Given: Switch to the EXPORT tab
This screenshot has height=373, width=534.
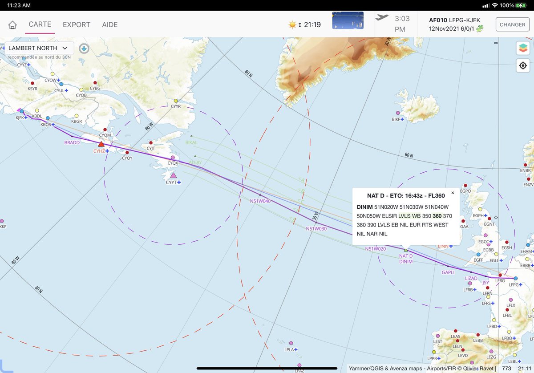Looking at the screenshot, I should click(77, 24).
